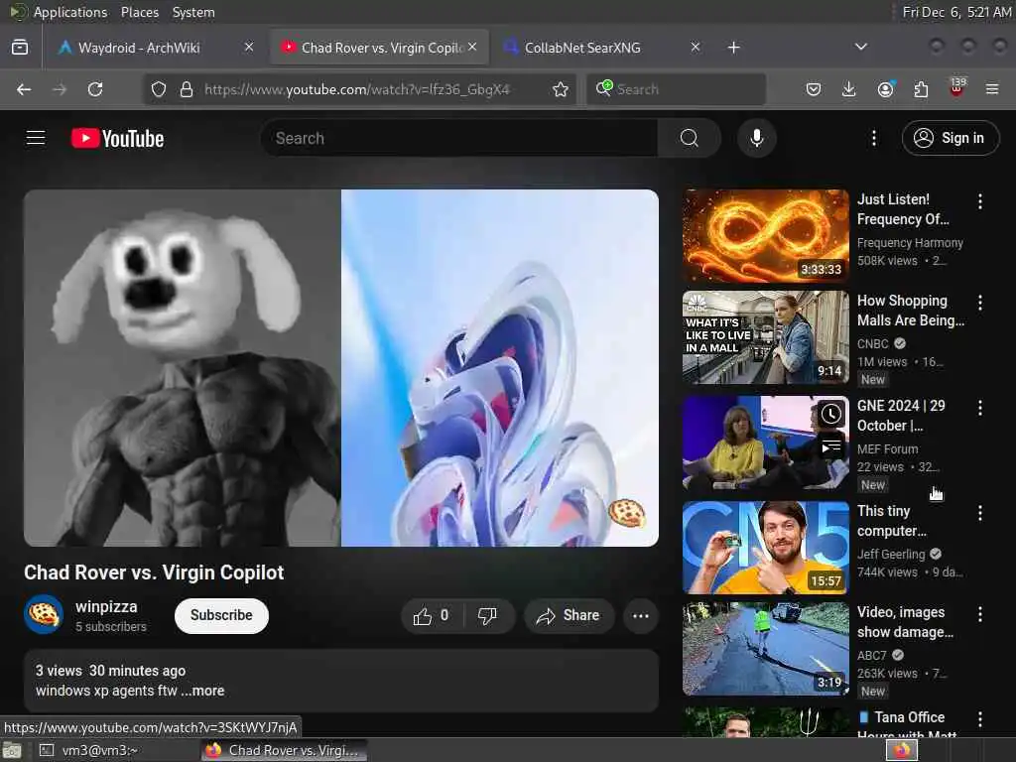Focus the Firefox search box

click(x=676, y=89)
